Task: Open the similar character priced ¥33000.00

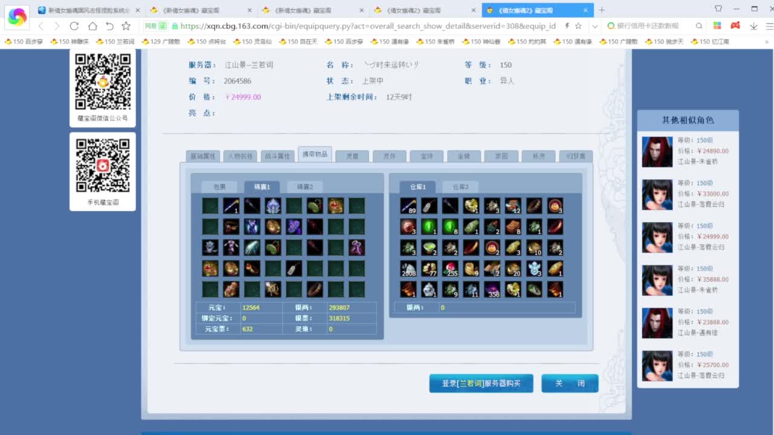Action: (x=688, y=194)
